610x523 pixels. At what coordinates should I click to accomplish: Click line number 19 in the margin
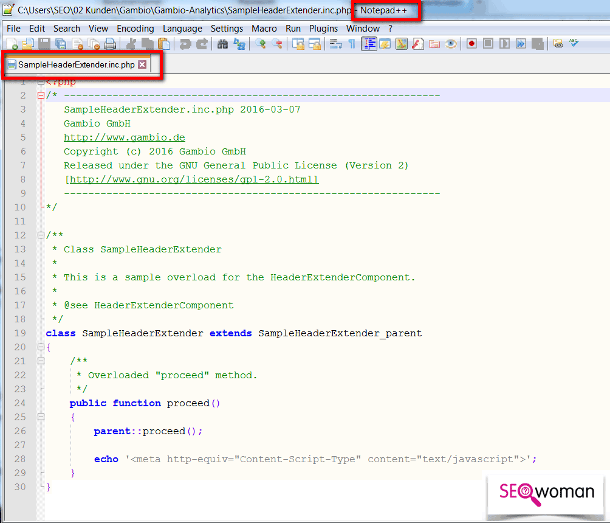click(20, 333)
